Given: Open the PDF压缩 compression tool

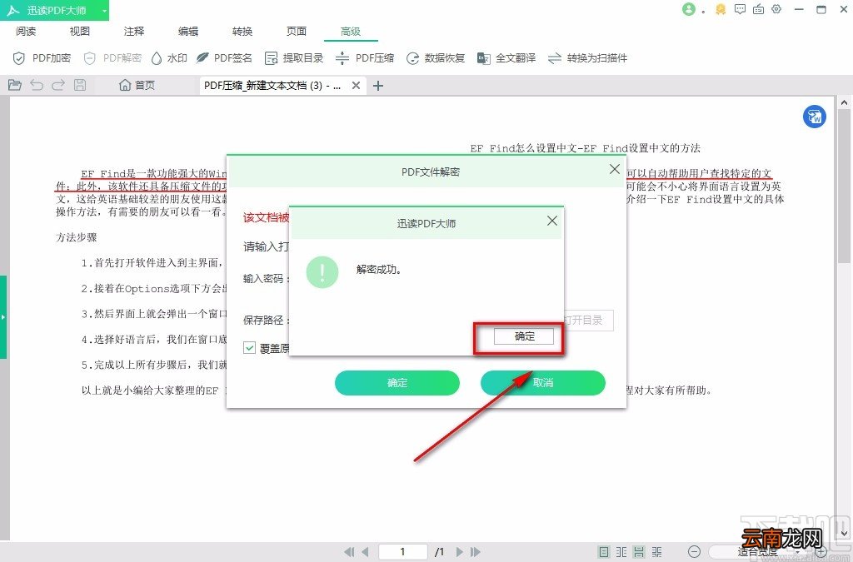Looking at the screenshot, I should 365,58.
